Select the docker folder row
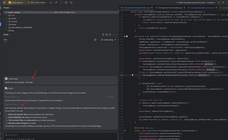The height and width of the screenshot is (140, 228). (x=60, y=24)
